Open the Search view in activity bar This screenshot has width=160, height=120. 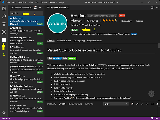[x=4, y=17]
